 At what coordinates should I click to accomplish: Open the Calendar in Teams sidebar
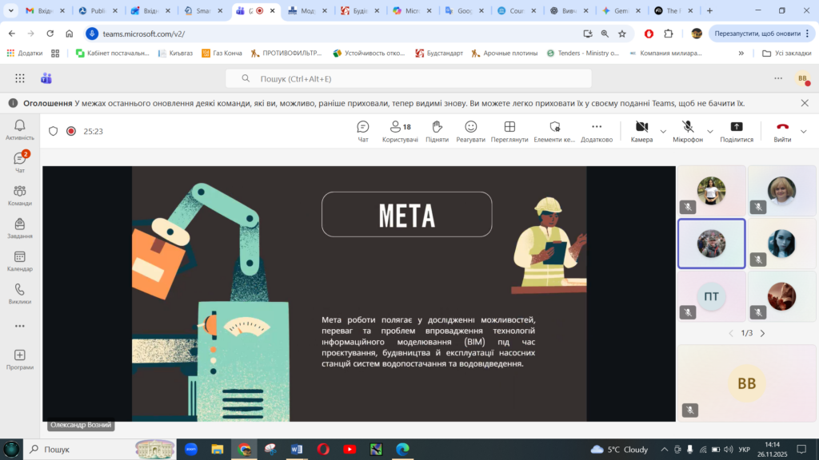(x=20, y=261)
